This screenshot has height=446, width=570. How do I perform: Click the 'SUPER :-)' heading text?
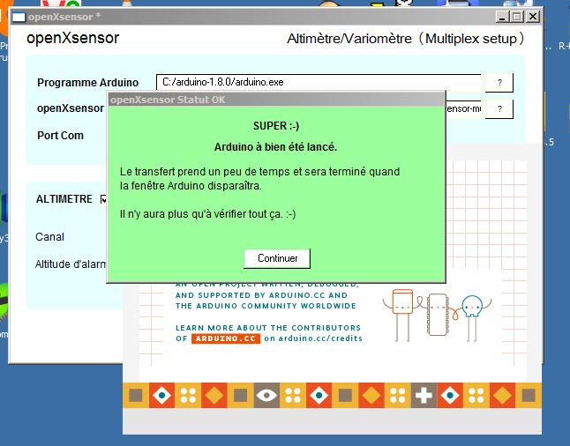[276, 126]
